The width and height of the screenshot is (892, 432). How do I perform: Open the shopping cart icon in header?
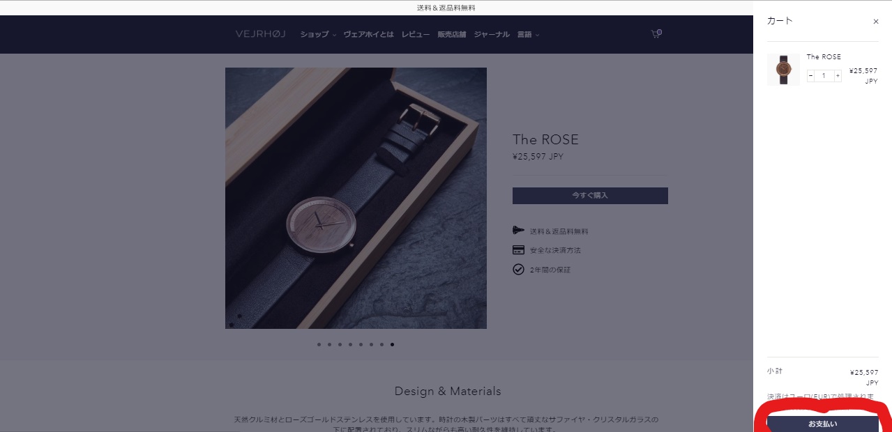click(656, 34)
